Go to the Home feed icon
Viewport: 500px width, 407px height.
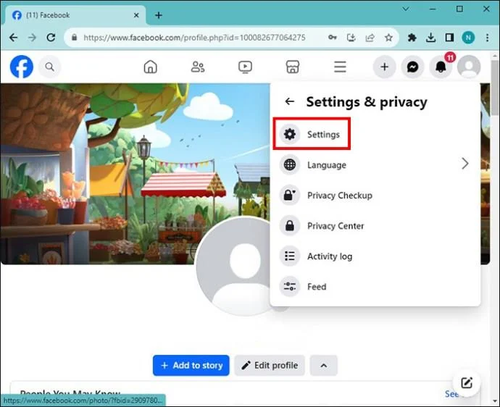click(150, 67)
